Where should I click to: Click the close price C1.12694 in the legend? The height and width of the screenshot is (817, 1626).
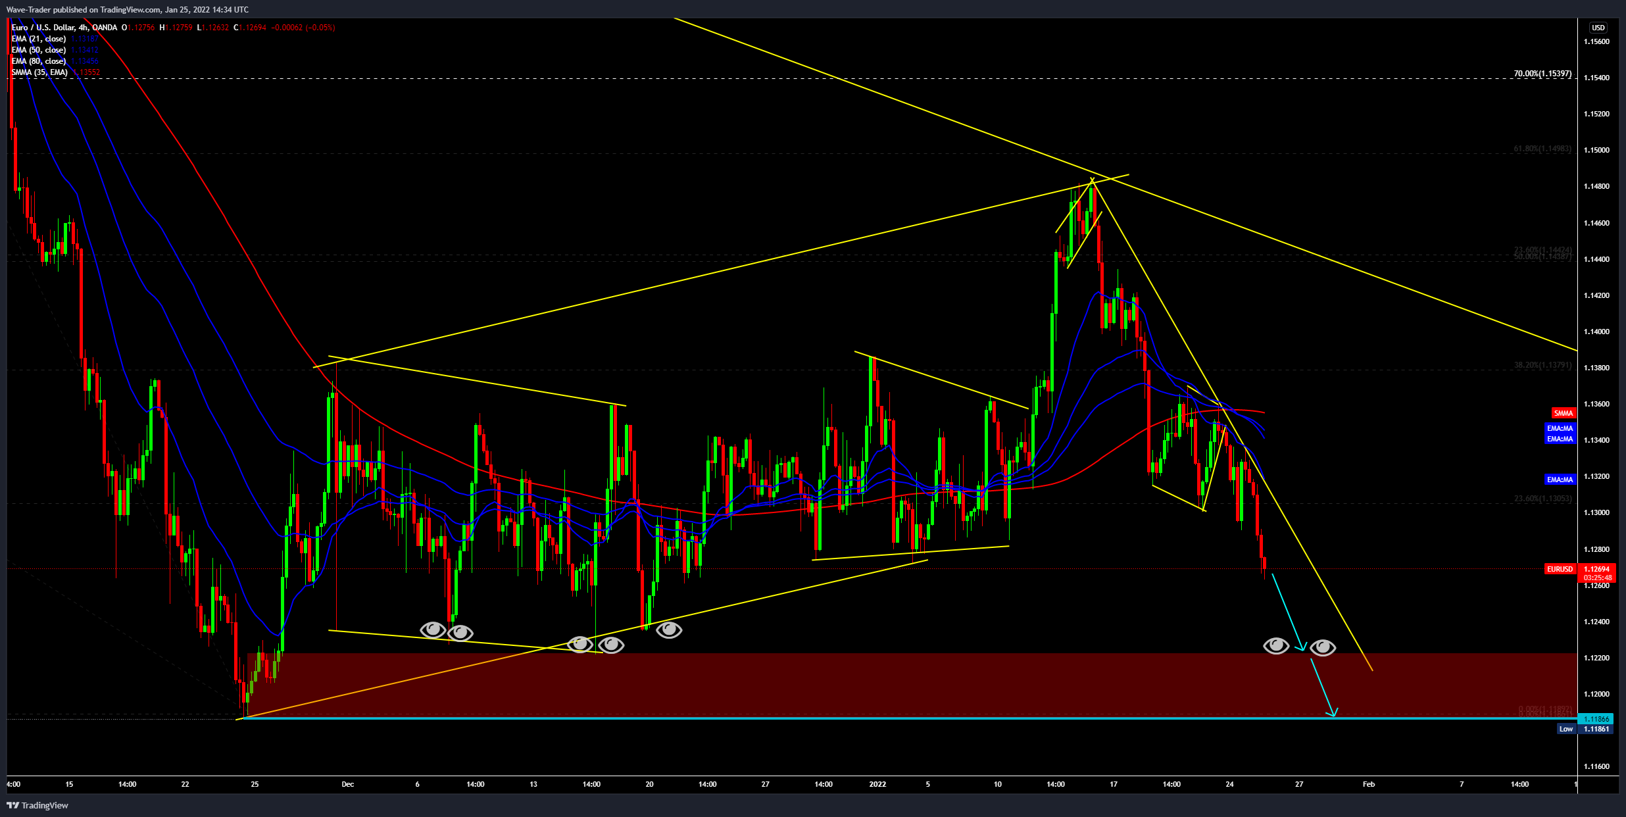[x=250, y=28]
